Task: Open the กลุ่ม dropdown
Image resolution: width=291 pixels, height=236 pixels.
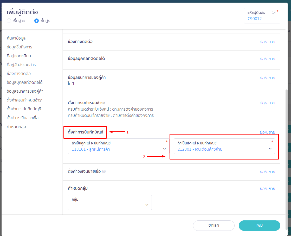Action: 110,202
